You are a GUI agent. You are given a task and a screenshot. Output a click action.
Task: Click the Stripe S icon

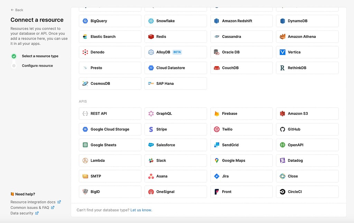[x=151, y=129]
